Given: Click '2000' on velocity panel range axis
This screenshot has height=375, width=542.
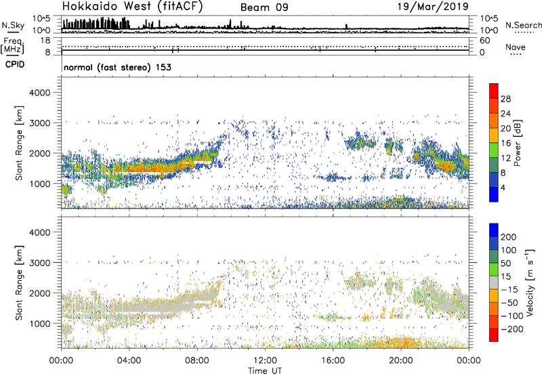Looking at the screenshot, I should point(39,293).
